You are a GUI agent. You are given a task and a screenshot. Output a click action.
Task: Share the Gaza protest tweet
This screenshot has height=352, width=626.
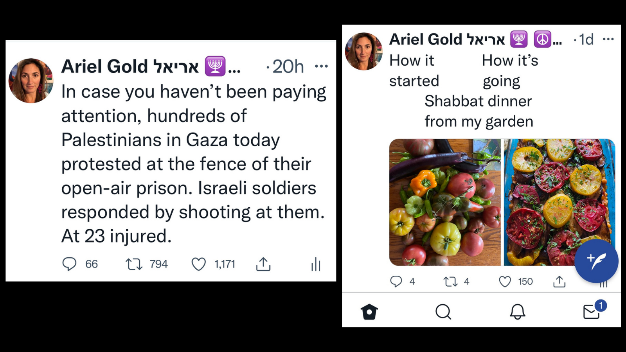(263, 264)
